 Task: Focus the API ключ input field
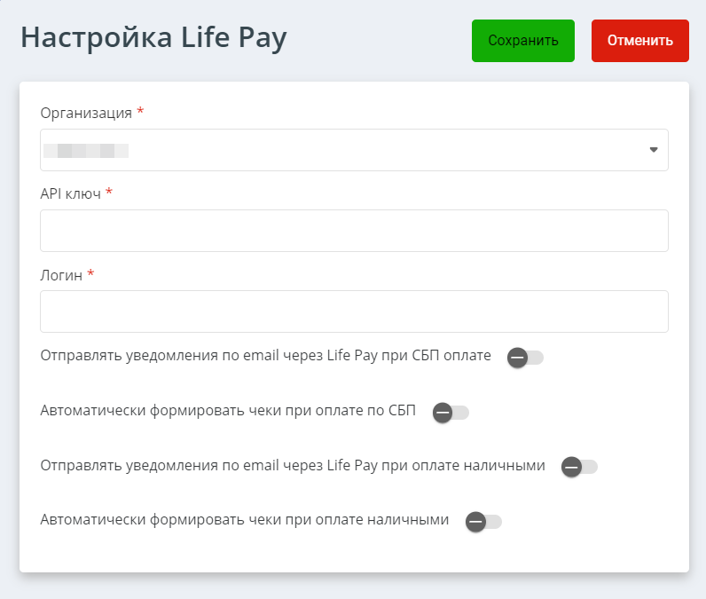(354, 231)
